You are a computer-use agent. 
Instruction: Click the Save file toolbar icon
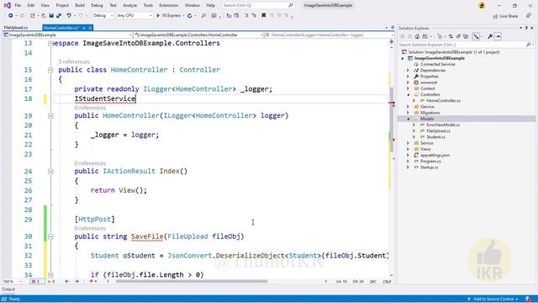point(51,16)
